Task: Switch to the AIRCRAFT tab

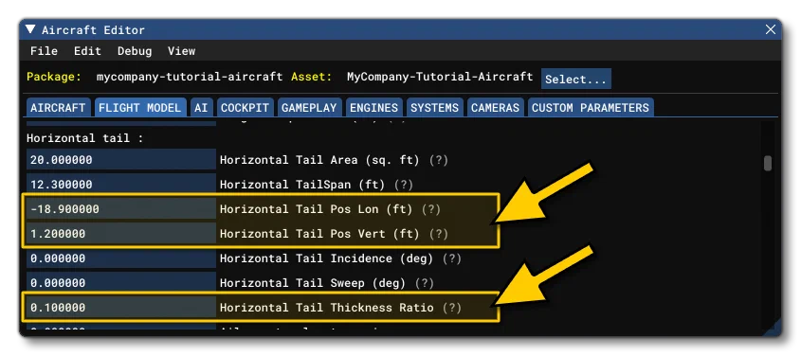Action: pyautogui.click(x=58, y=108)
